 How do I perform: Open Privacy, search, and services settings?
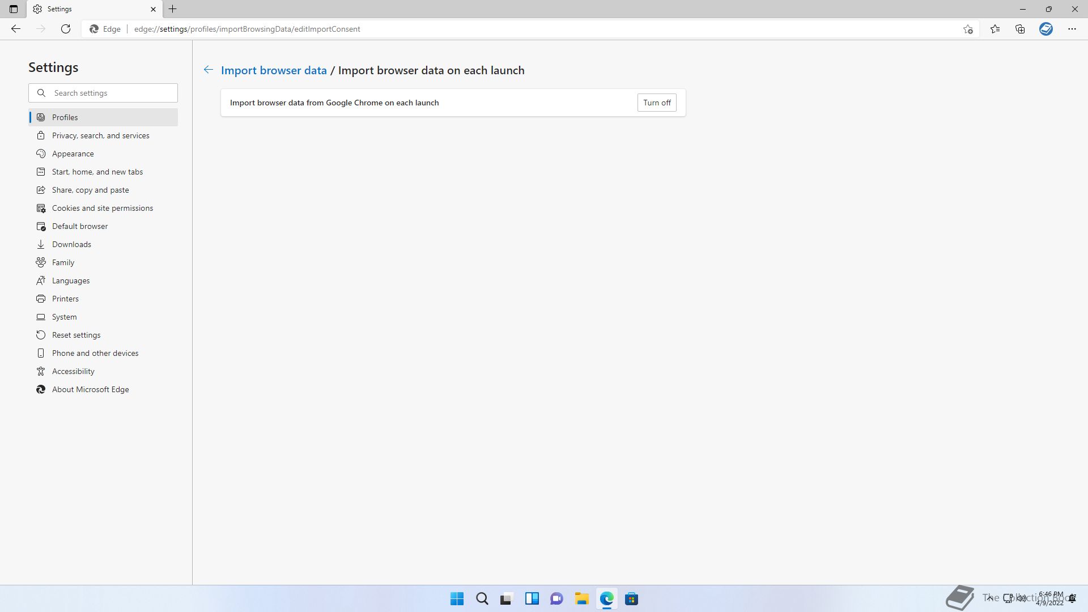pos(103,135)
